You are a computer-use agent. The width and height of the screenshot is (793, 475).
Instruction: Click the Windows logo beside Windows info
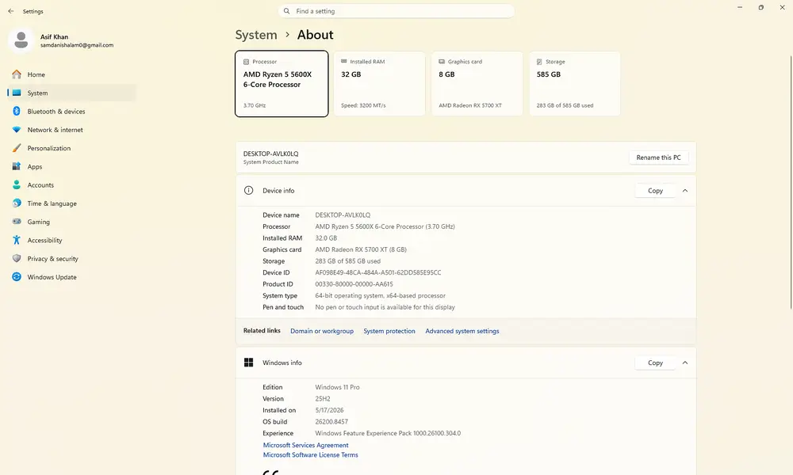point(248,363)
